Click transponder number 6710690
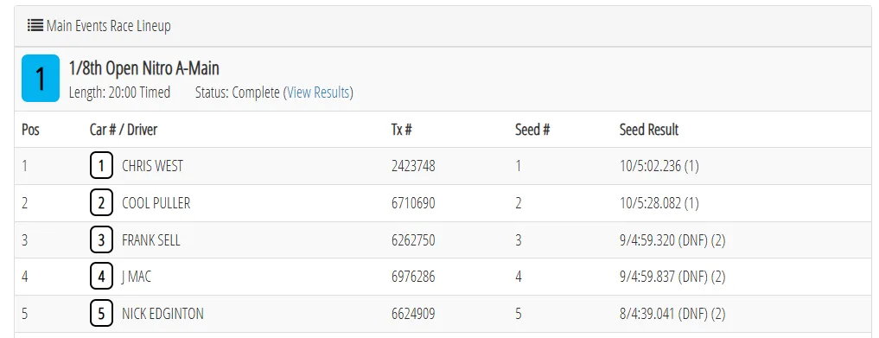Screen dimensions: 879x338 point(413,203)
